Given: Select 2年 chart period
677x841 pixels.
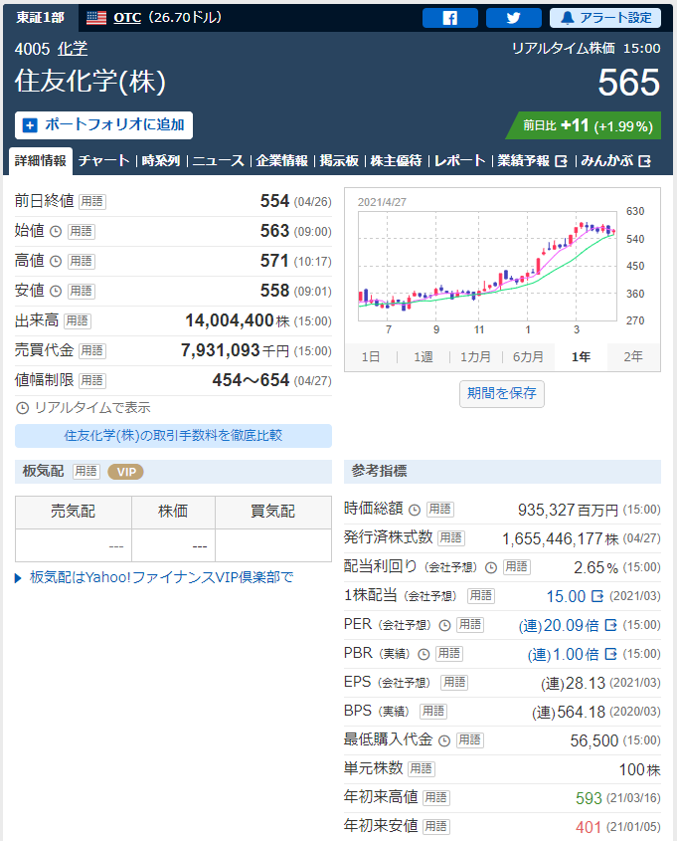Looking at the screenshot, I should click(x=633, y=357).
